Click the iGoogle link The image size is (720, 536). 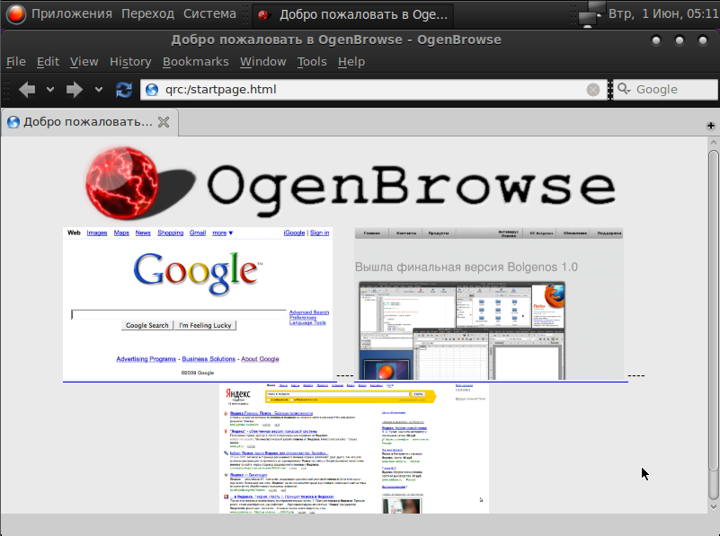tap(294, 233)
